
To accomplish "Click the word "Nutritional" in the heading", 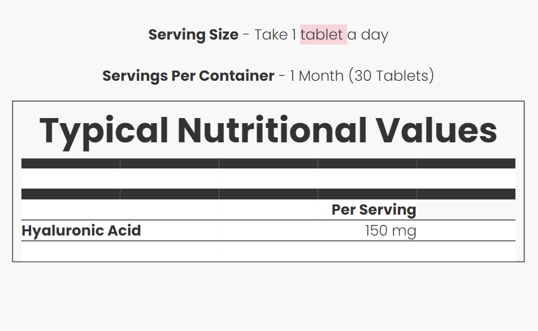I will point(272,130).
